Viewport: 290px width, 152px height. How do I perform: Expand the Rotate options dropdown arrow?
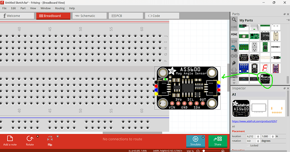coord(37,136)
